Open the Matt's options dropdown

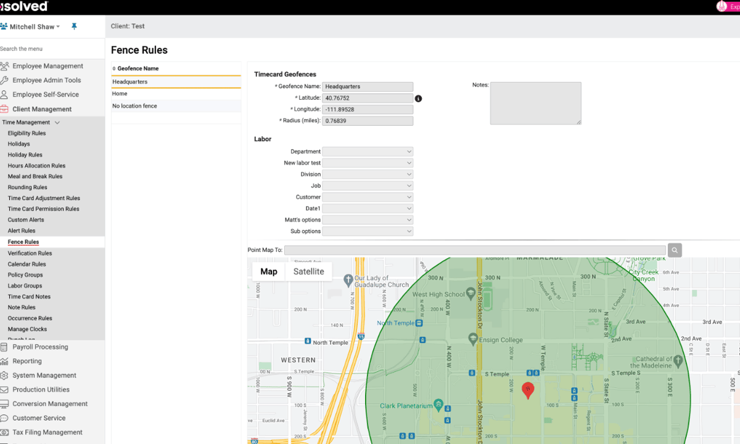[368, 219]
